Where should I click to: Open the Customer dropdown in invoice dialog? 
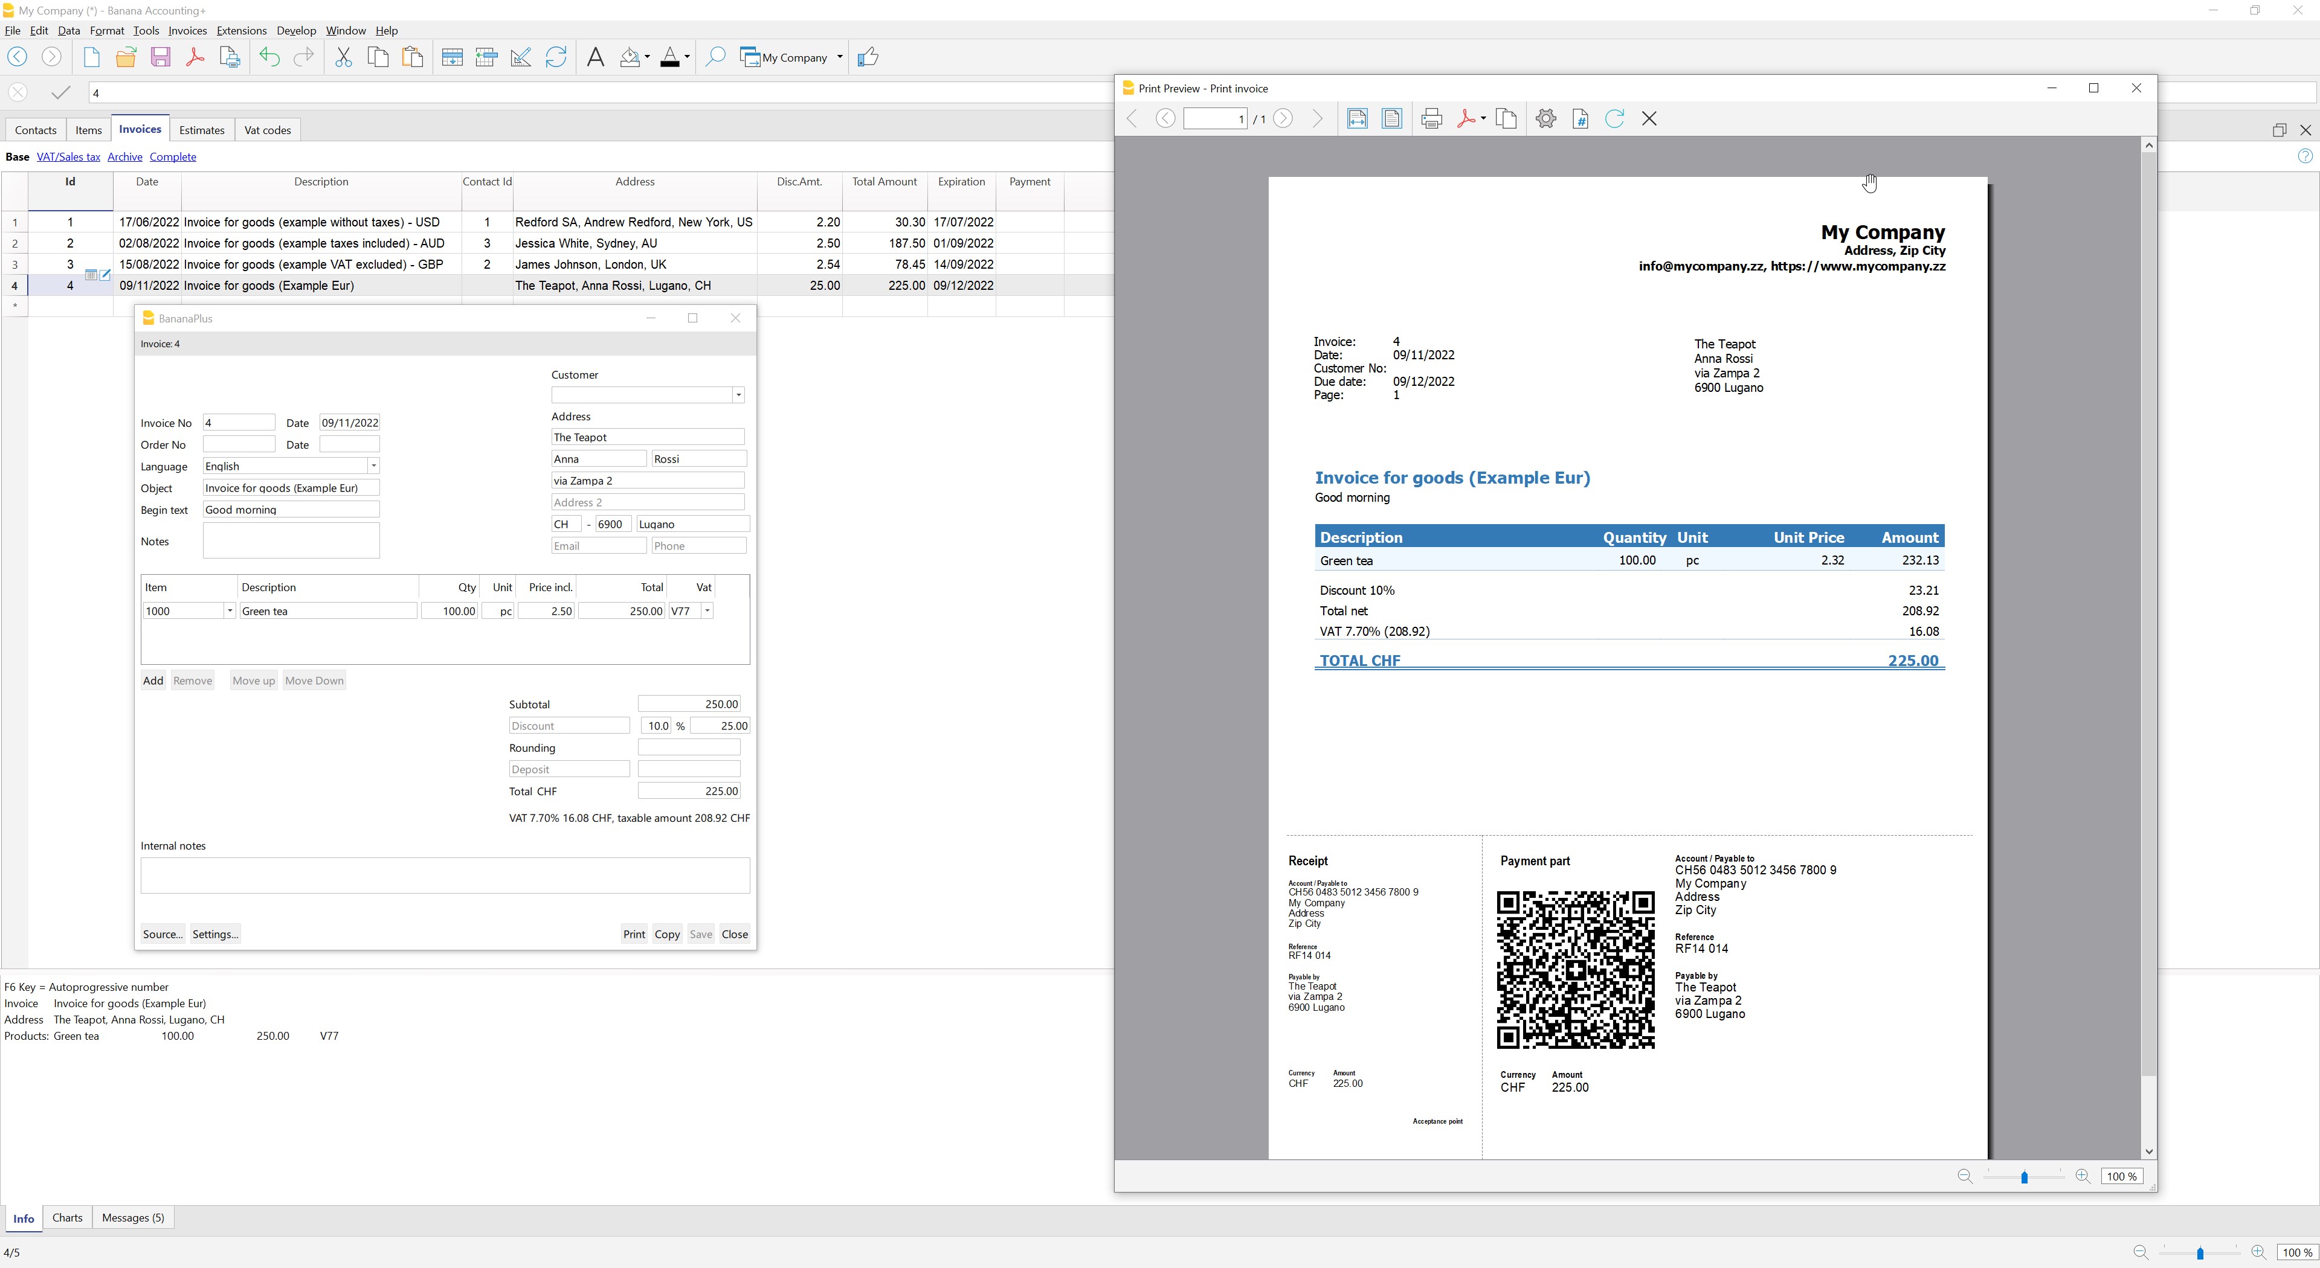tap(738, 395)
